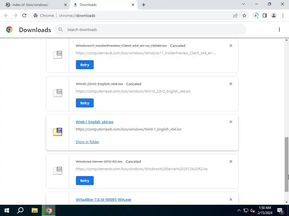Image resolution: width=289 pixels, height=216 pixels.
Task: Show Win8.1 ISO in folder
Action: [87, 142]
